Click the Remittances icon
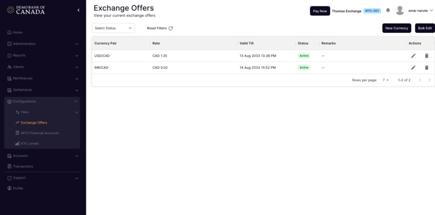Screen dimensions: 435x215 9,79
